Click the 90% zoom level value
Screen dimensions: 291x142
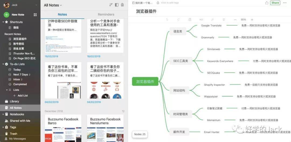point(243,20)
